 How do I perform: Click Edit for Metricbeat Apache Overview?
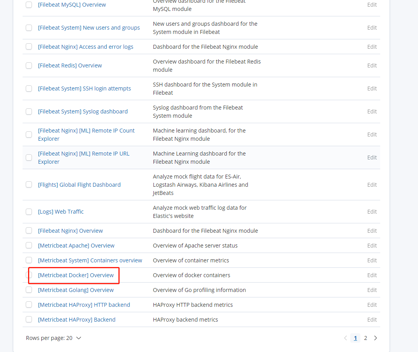pos(372,245)
